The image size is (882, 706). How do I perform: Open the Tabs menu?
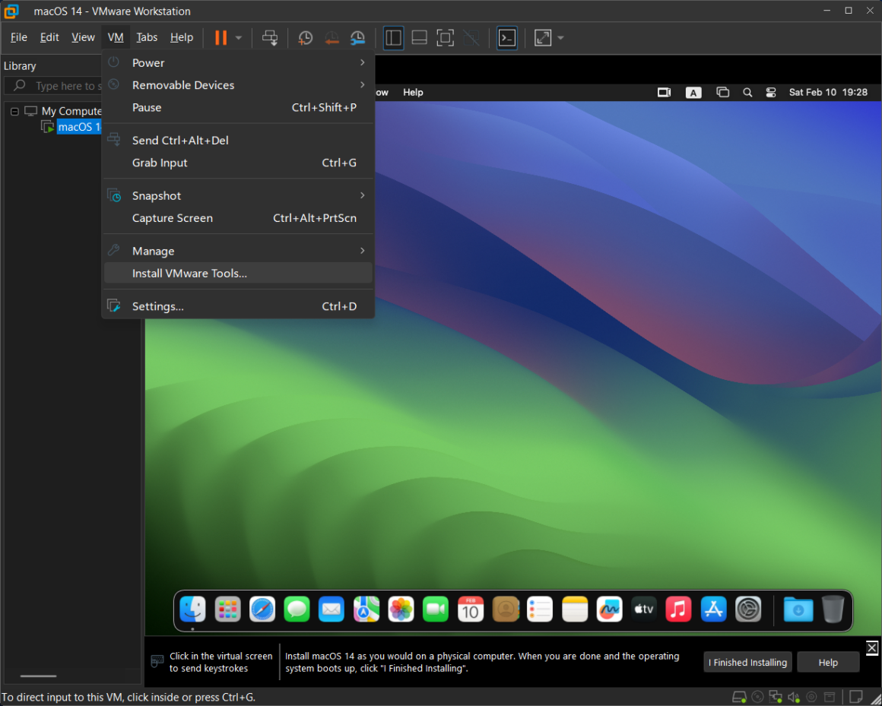147,37
